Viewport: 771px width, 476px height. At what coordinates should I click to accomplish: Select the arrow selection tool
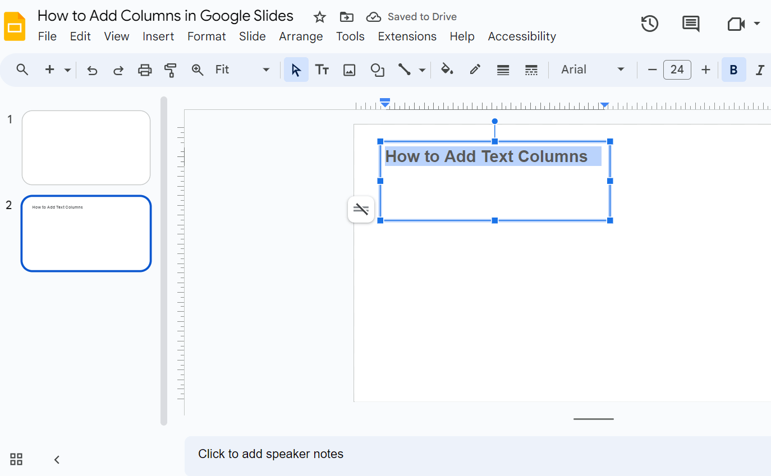click(x=296, y=70)
